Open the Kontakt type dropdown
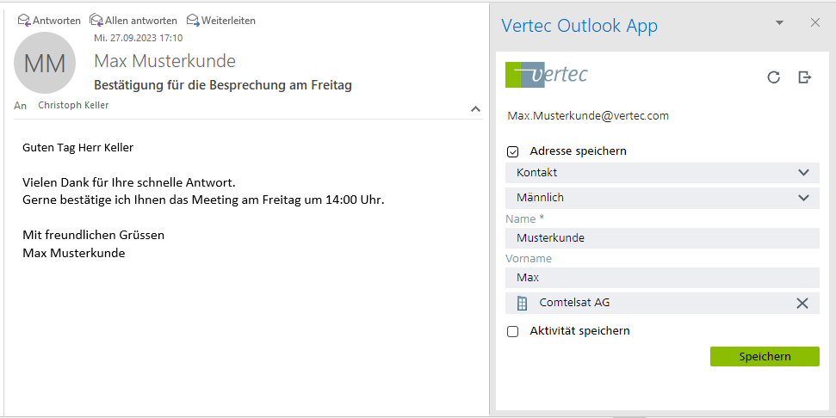 [662, 173]
